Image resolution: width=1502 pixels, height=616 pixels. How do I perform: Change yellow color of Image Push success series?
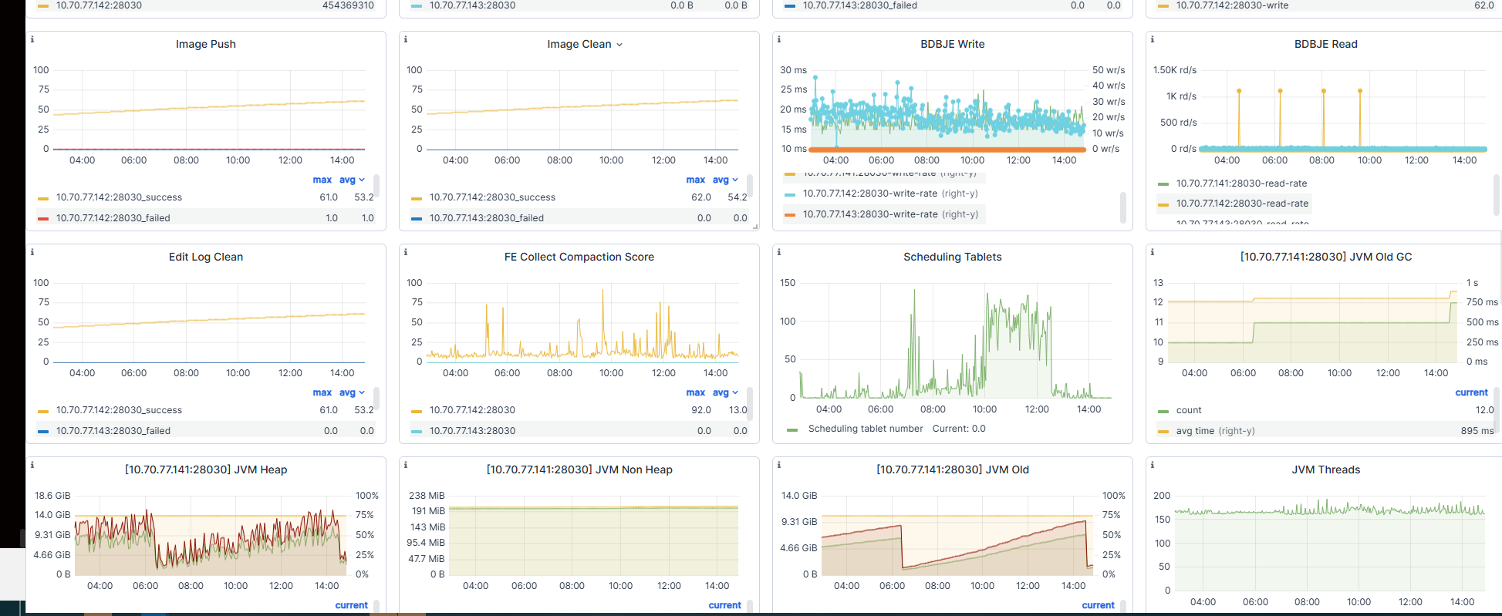click(43, 198)
